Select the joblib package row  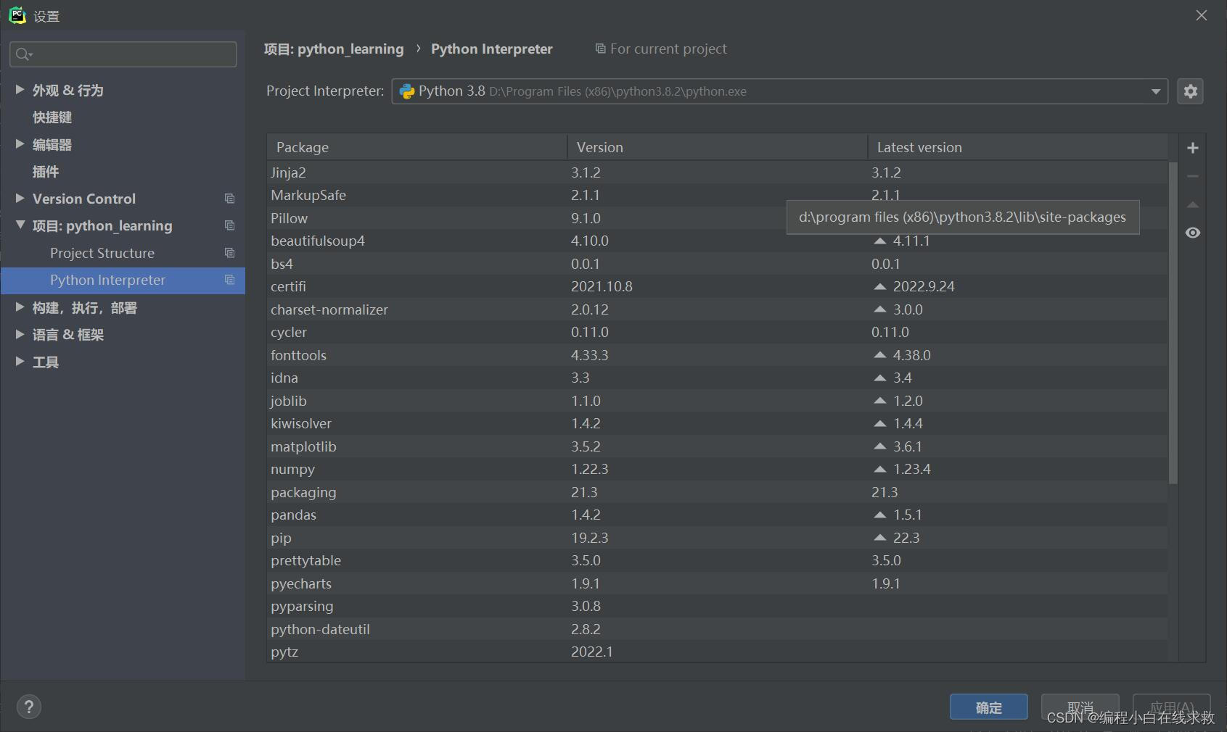pyautogui.click(x=717, y=401)
